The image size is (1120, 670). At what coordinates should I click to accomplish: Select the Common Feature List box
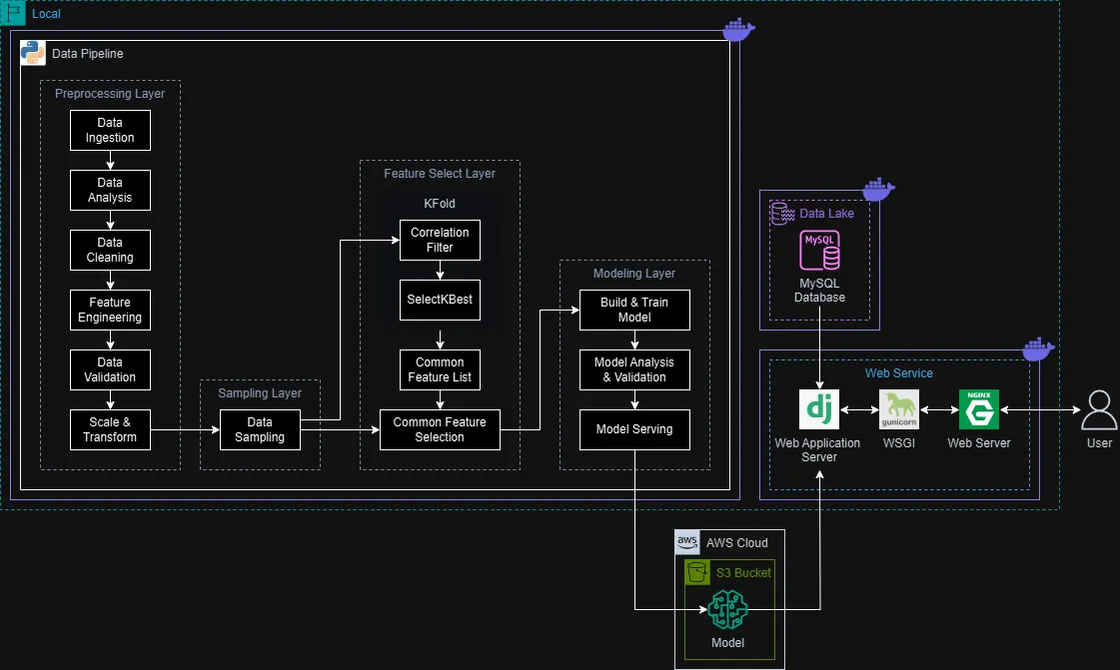(x=440, y=369)
